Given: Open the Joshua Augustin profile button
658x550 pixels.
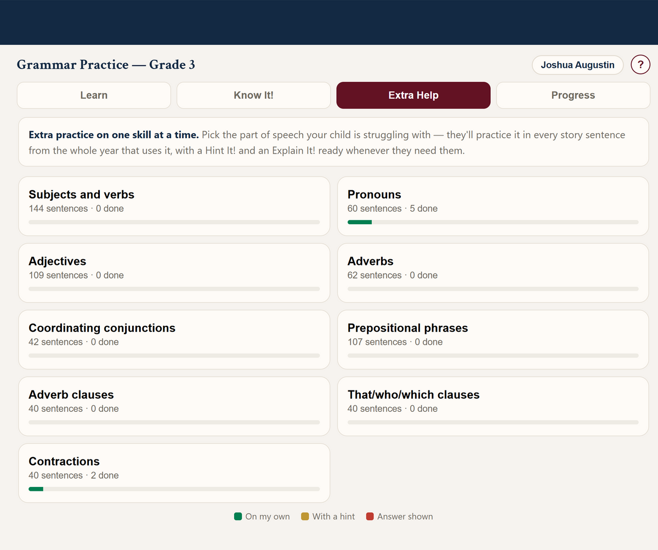Looking at the screenshot, I should pyautogui.click(x=577, y=65).
